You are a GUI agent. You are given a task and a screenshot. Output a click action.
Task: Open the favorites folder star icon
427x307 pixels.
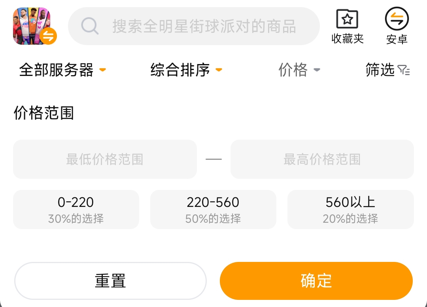pyautogui.click(x=347, y=19)
